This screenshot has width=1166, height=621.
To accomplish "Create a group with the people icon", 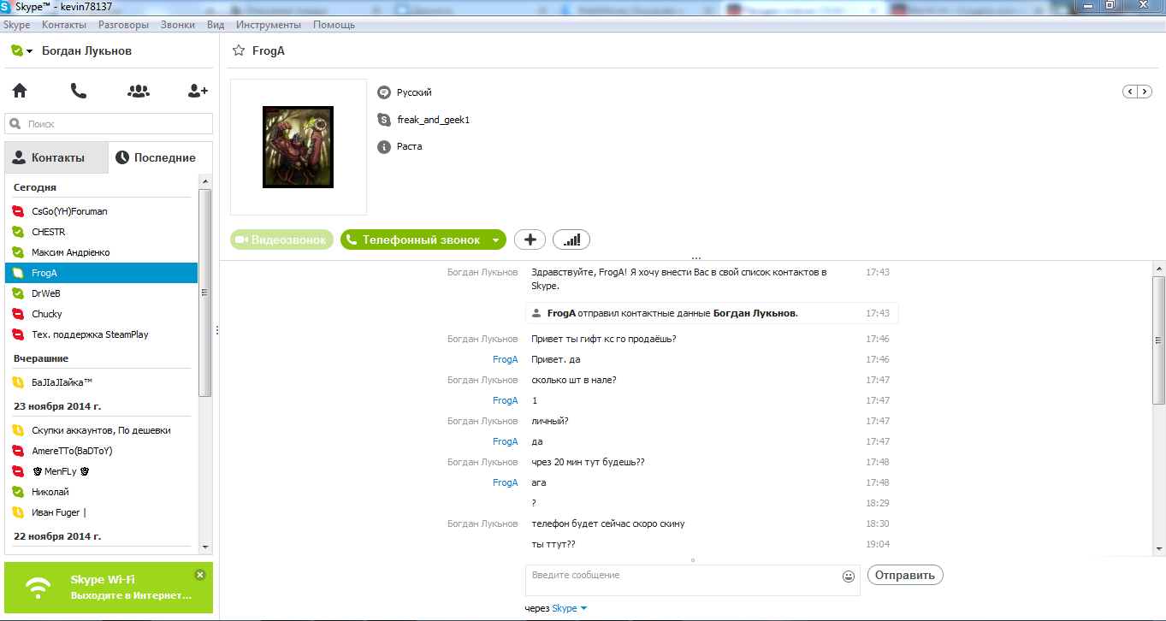I will pos(139,91).
